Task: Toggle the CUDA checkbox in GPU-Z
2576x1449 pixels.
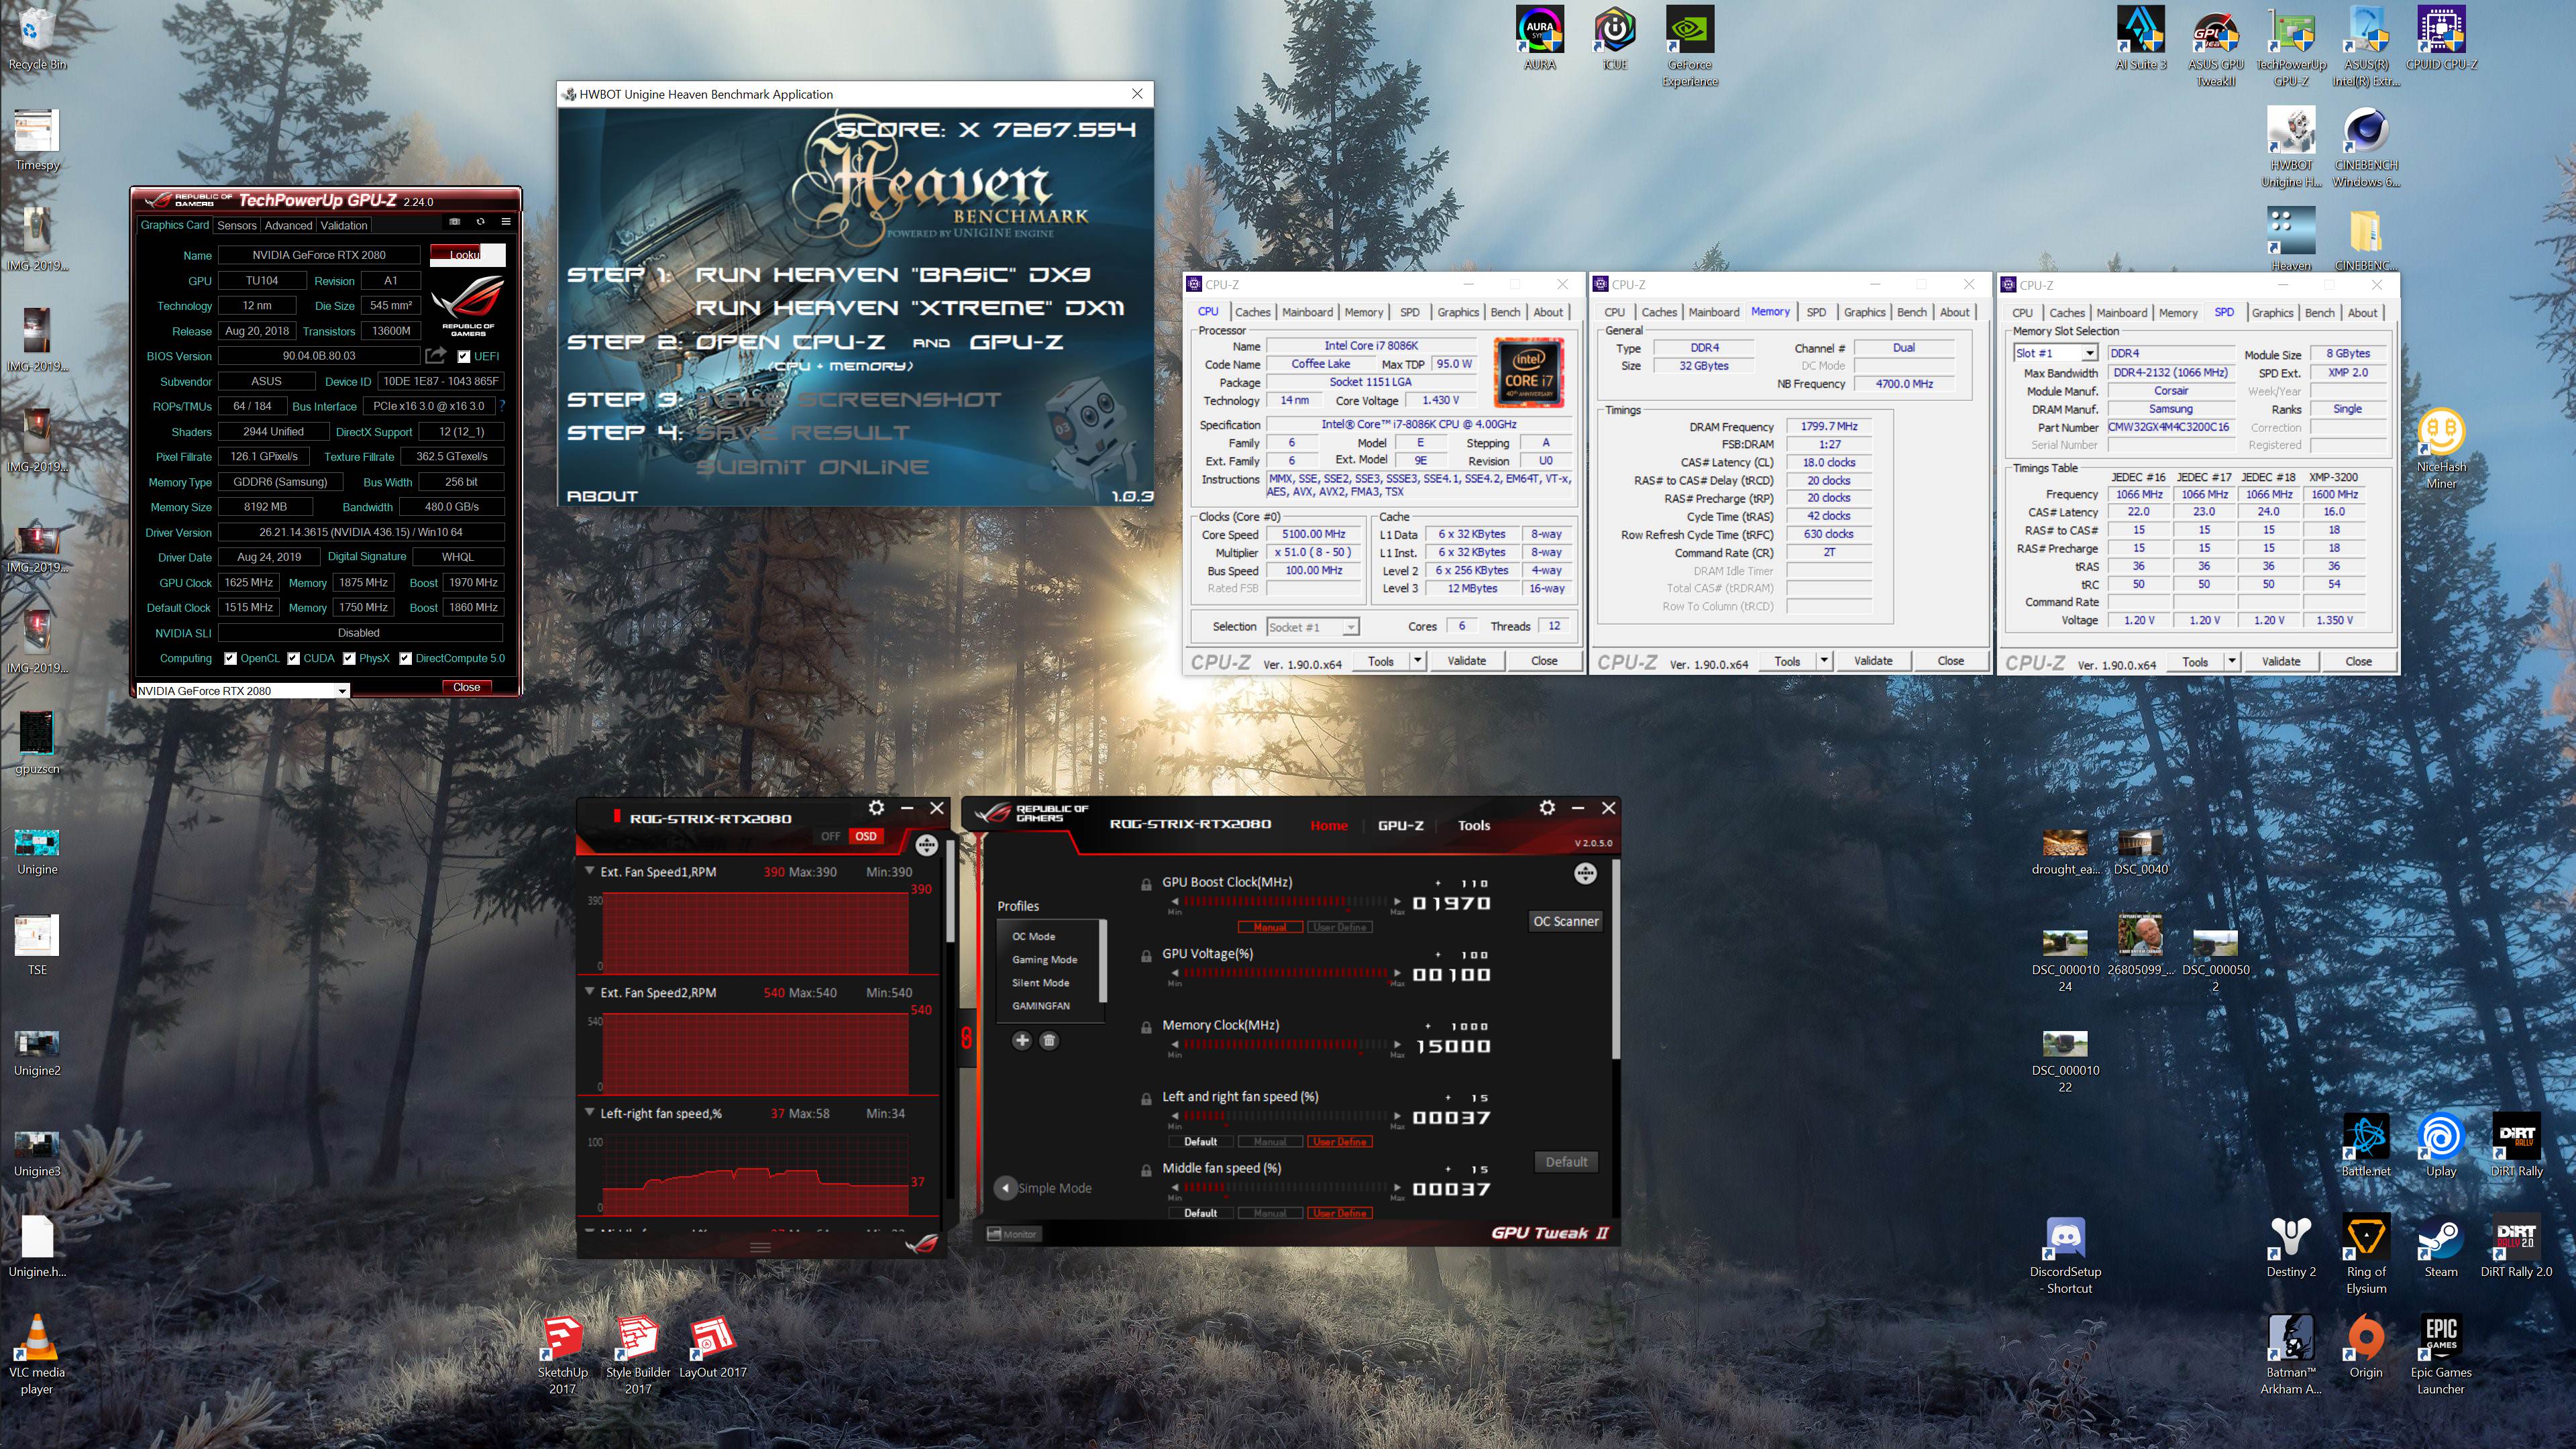Action: [294, 658]
